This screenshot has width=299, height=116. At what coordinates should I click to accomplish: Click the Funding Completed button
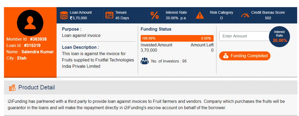(x=245, y=56)
